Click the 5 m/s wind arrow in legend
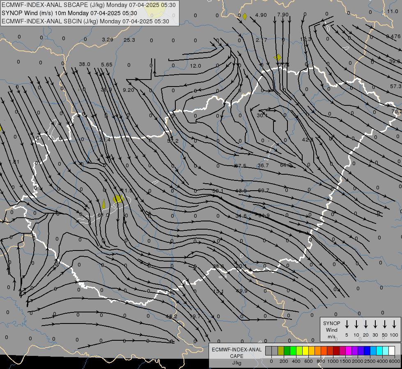 point(347,324)
